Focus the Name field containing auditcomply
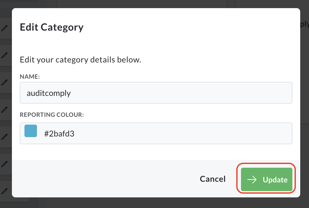Viewport: 309px width, 208px height. coord(156,93)
